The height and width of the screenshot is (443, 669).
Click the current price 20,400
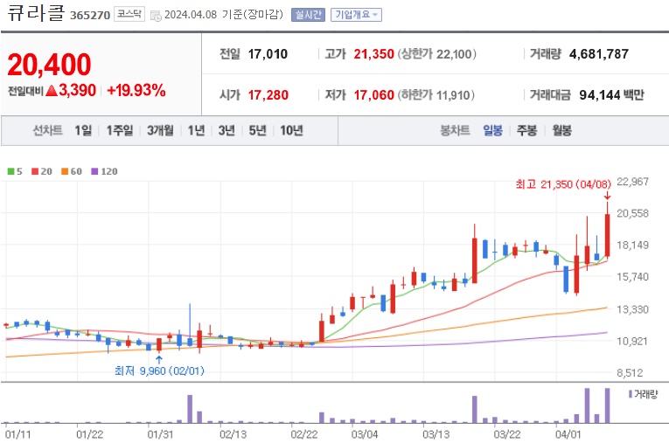tap(50, 65)
